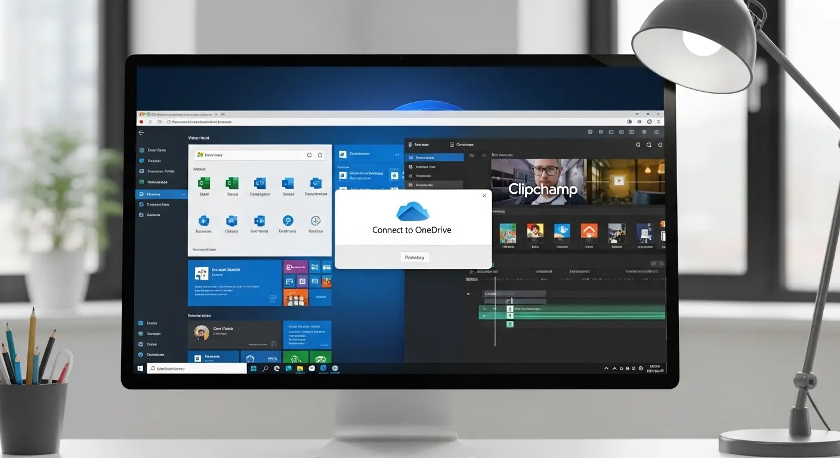Open the orange tile in the Start menu
The image size is (840, 458).
coord(297,297)
